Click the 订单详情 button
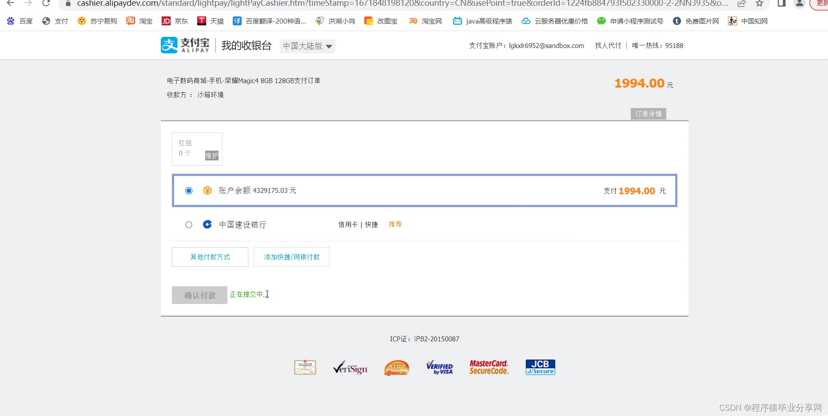The width and height of the screenshot is (828, 416). pyautogui.click(x=648, y=114)
